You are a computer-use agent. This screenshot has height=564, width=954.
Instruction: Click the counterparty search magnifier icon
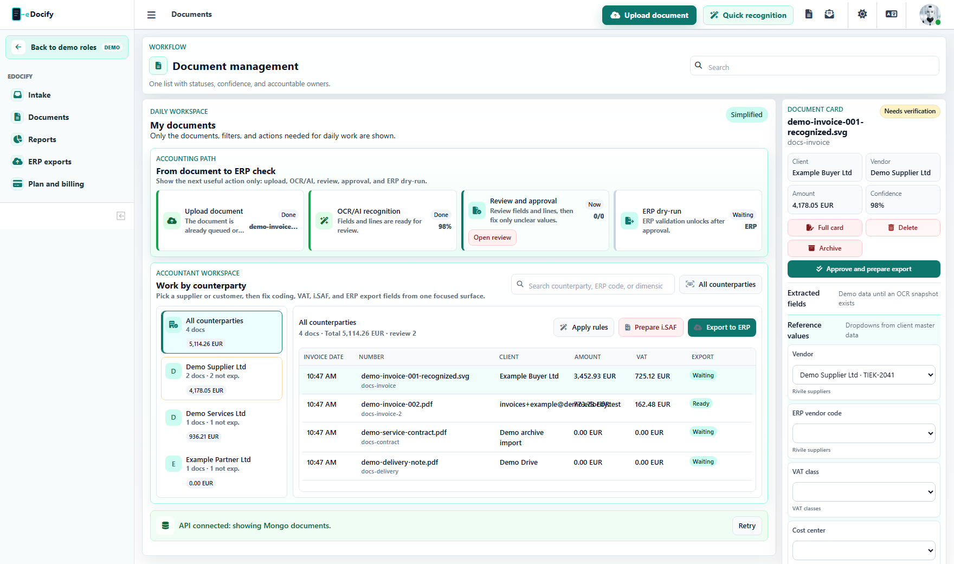(520, 284)
